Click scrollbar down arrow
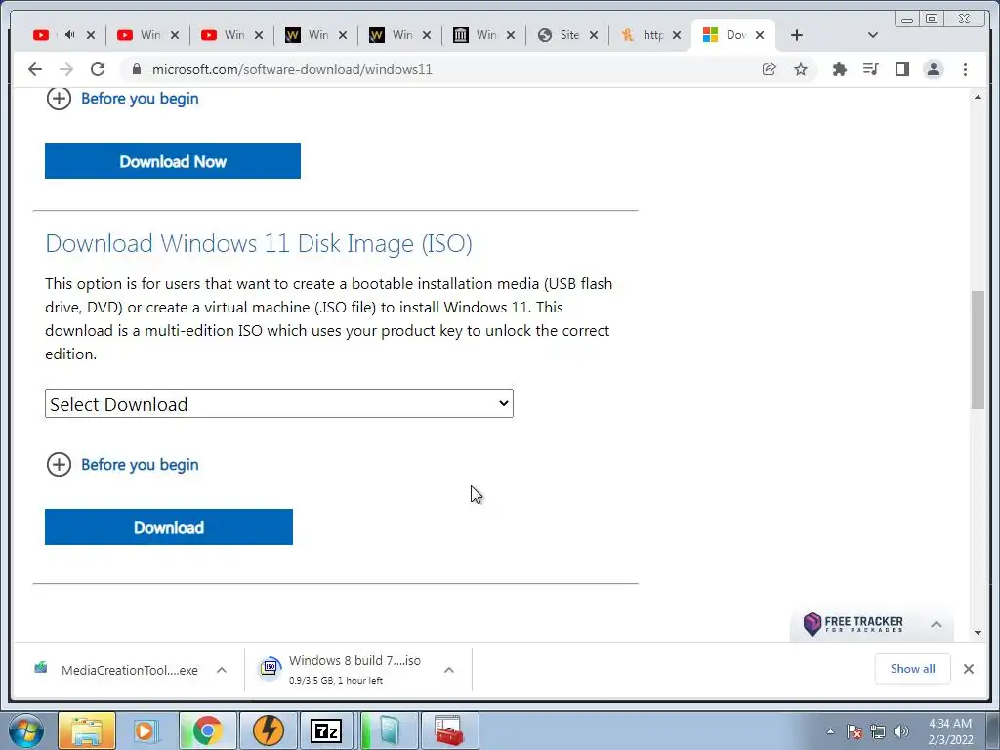The width and height of the screenshot is (1000, 750). pos(978,633)
